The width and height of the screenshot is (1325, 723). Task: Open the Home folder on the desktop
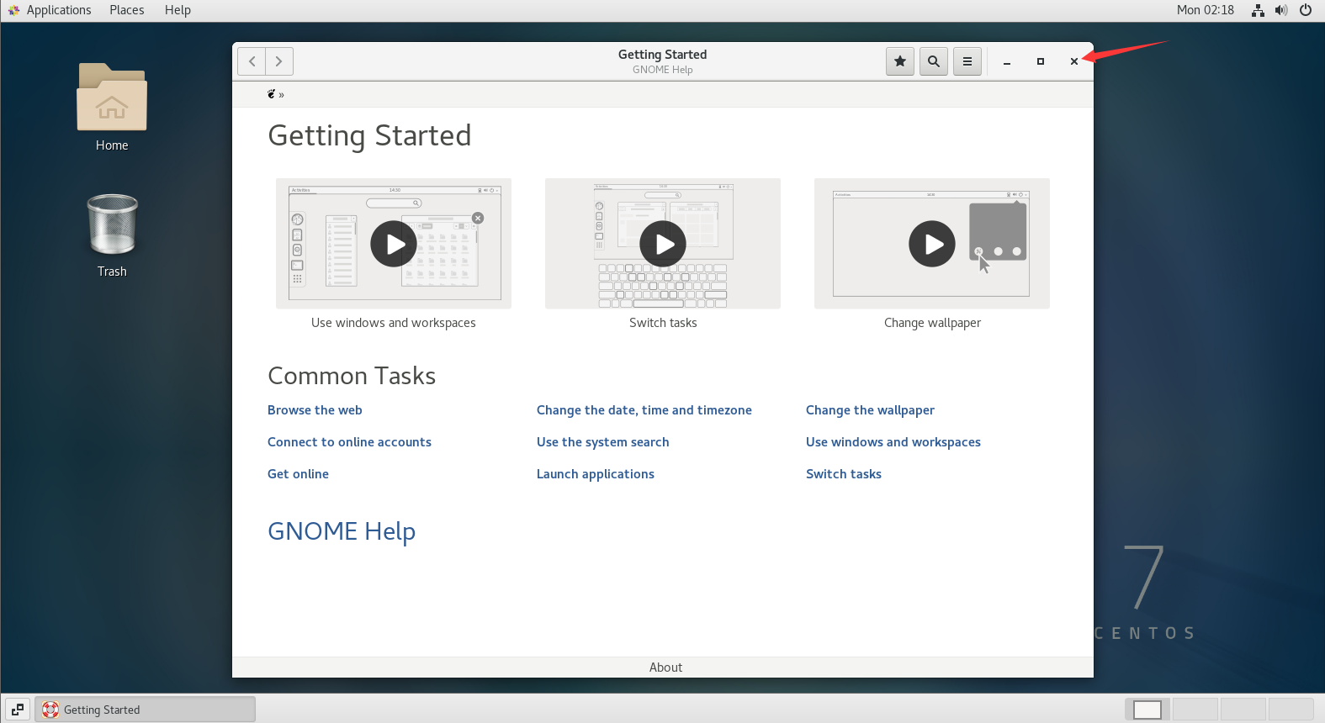(112, 108)
